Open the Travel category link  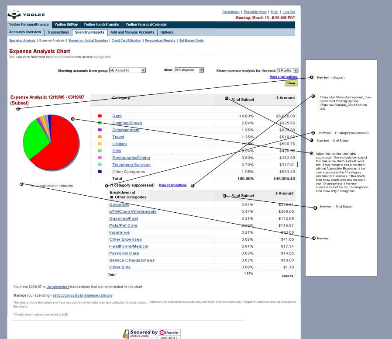click(x=118, y=137)
